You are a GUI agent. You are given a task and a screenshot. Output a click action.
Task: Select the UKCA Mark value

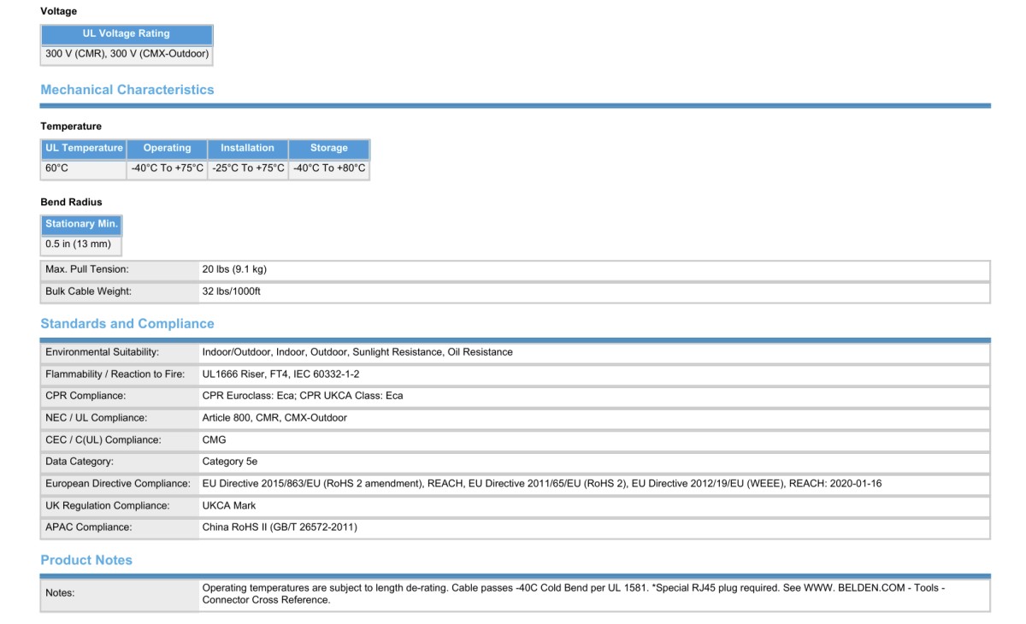point(229,506)
